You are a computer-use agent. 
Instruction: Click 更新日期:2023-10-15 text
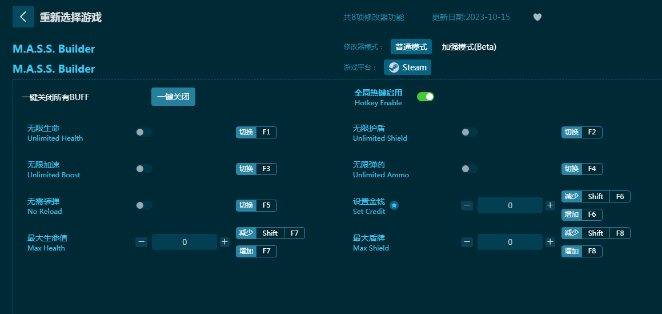(x=471, y=17)
